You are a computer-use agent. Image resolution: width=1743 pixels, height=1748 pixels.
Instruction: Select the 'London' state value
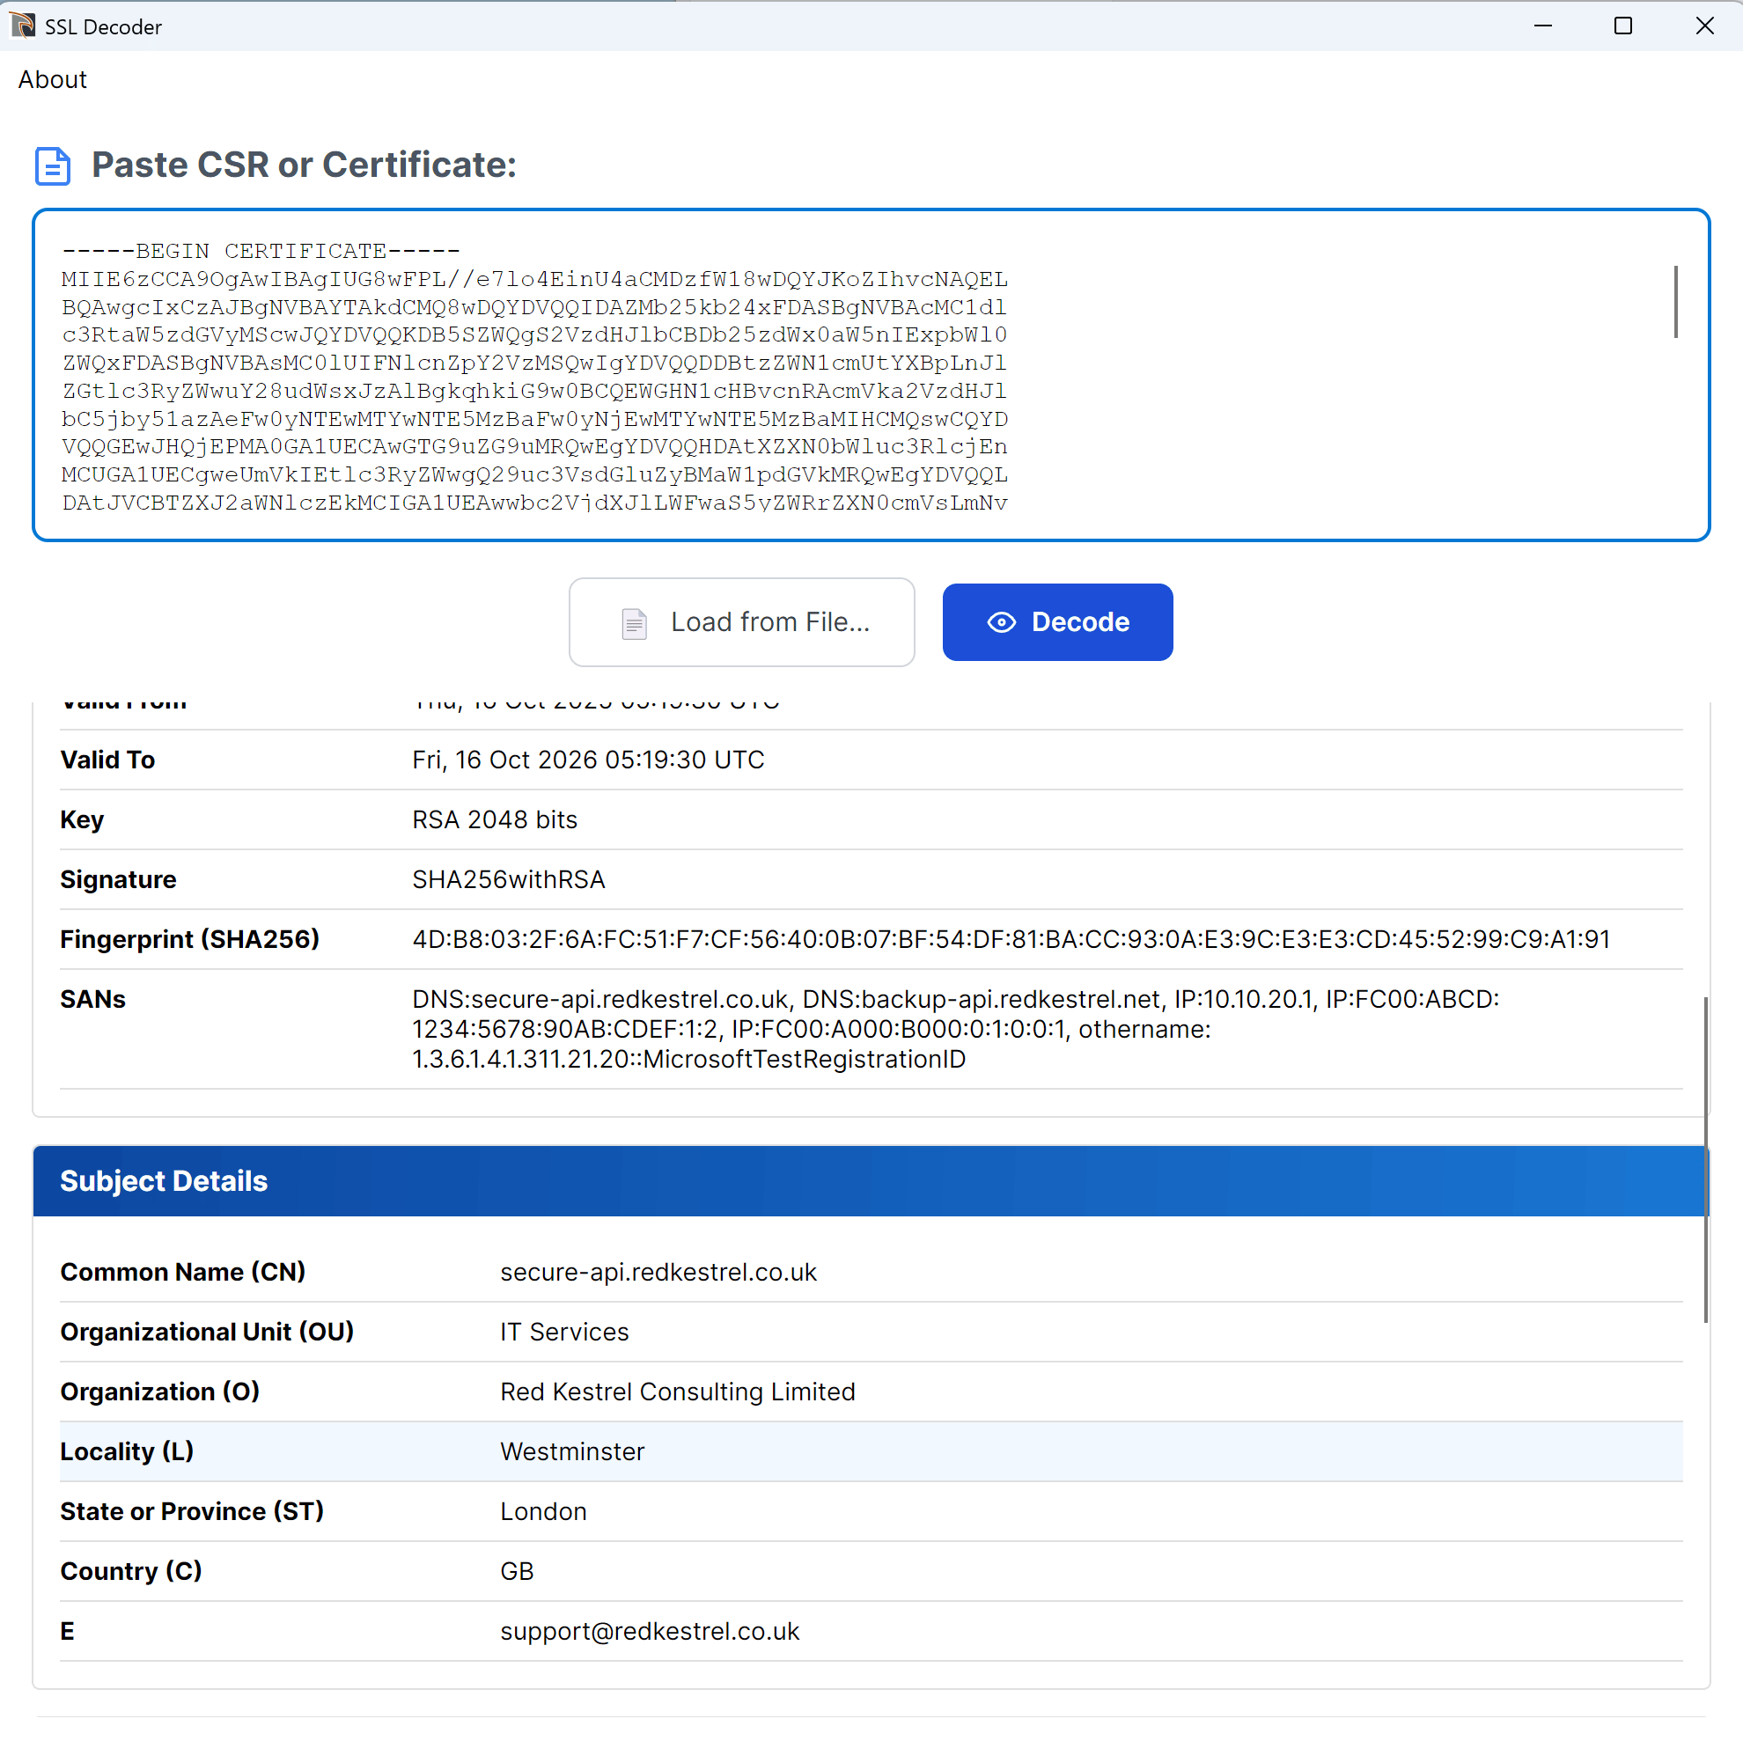(x=544, y=1511)
